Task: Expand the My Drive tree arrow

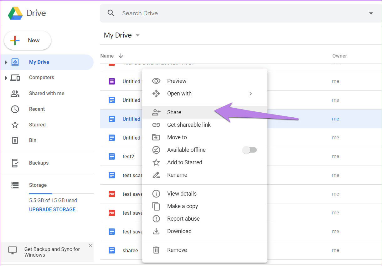Action: [6, 62]
